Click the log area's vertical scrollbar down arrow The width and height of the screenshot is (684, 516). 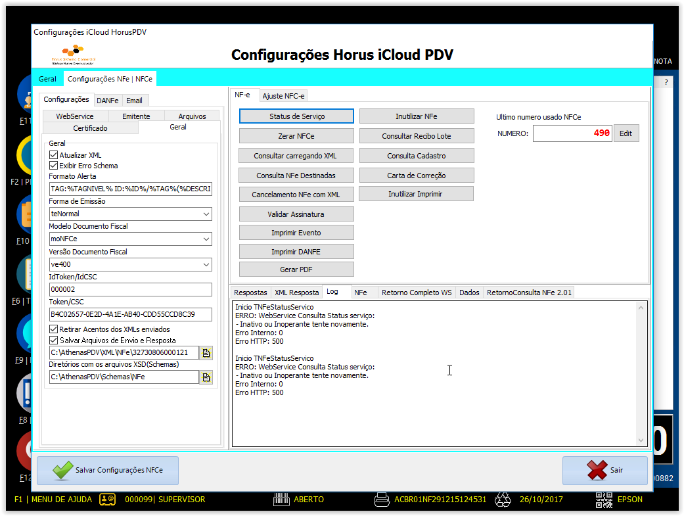coord(641,440)
